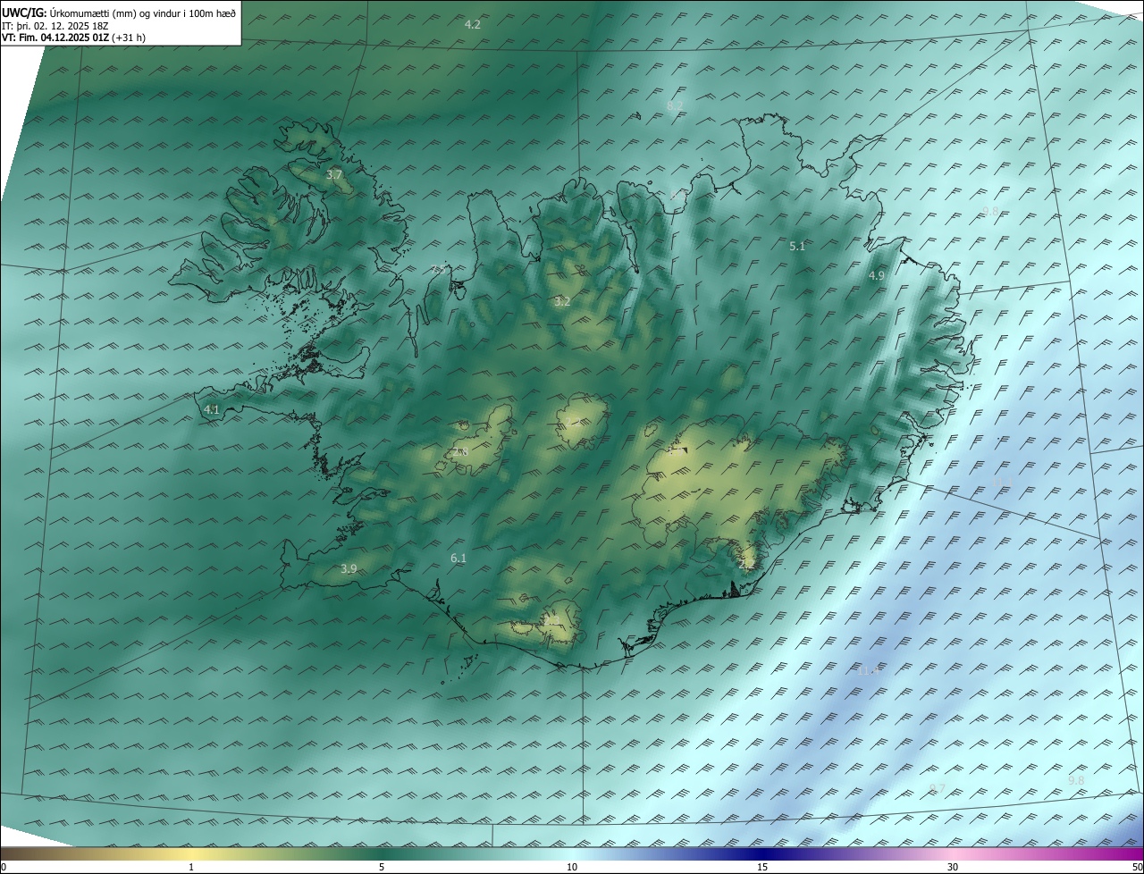
Task: Click the 3.7 value label on the Westfjords
Action: (334, 175)
